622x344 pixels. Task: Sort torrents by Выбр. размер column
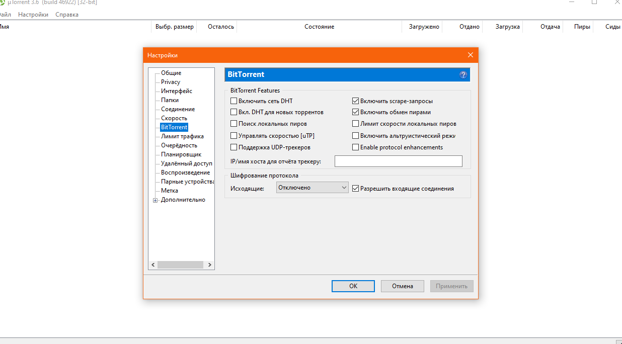(175, 27)
